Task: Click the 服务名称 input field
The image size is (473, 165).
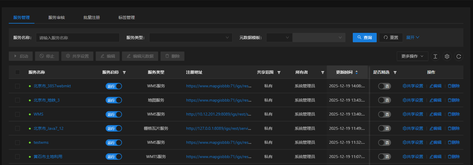Action: pyautogui.click(x=78, y=38)
